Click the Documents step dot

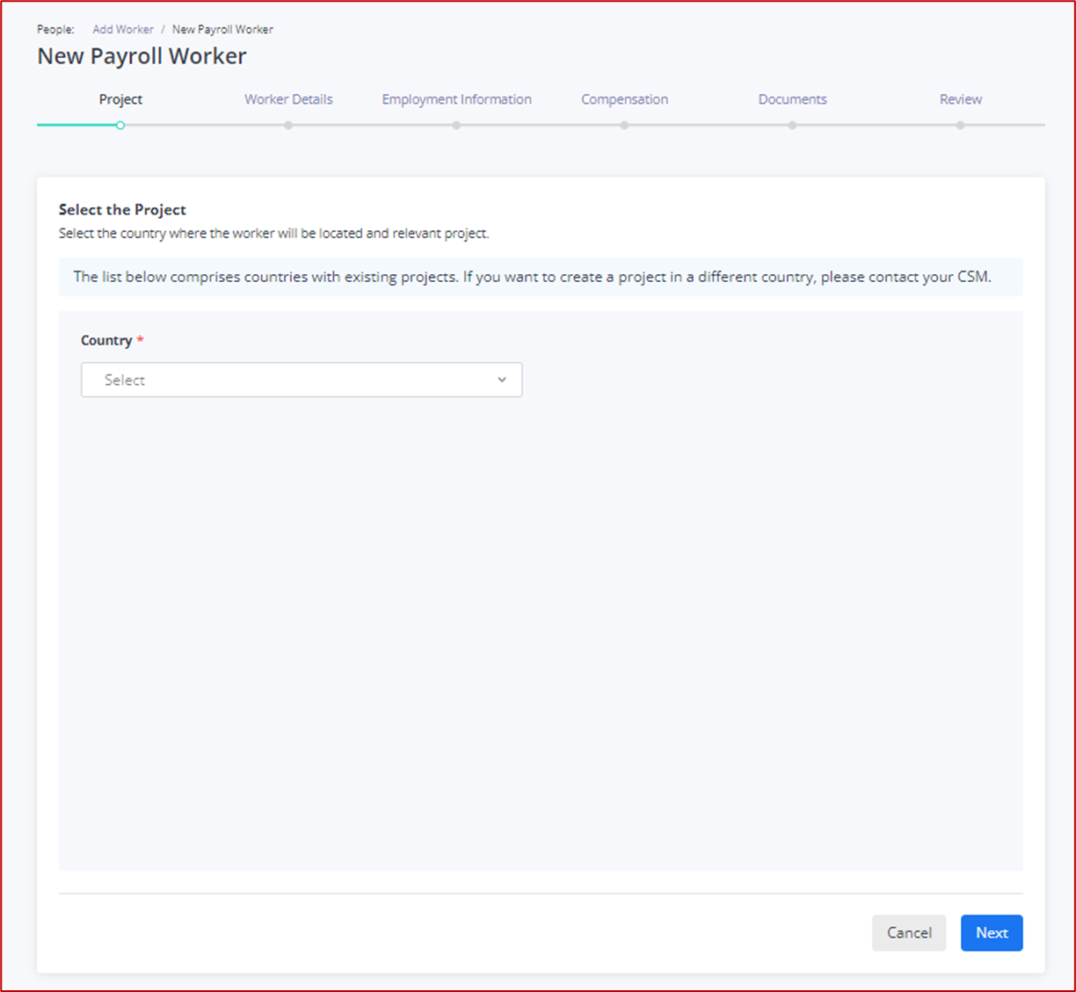tap(792, 126)
